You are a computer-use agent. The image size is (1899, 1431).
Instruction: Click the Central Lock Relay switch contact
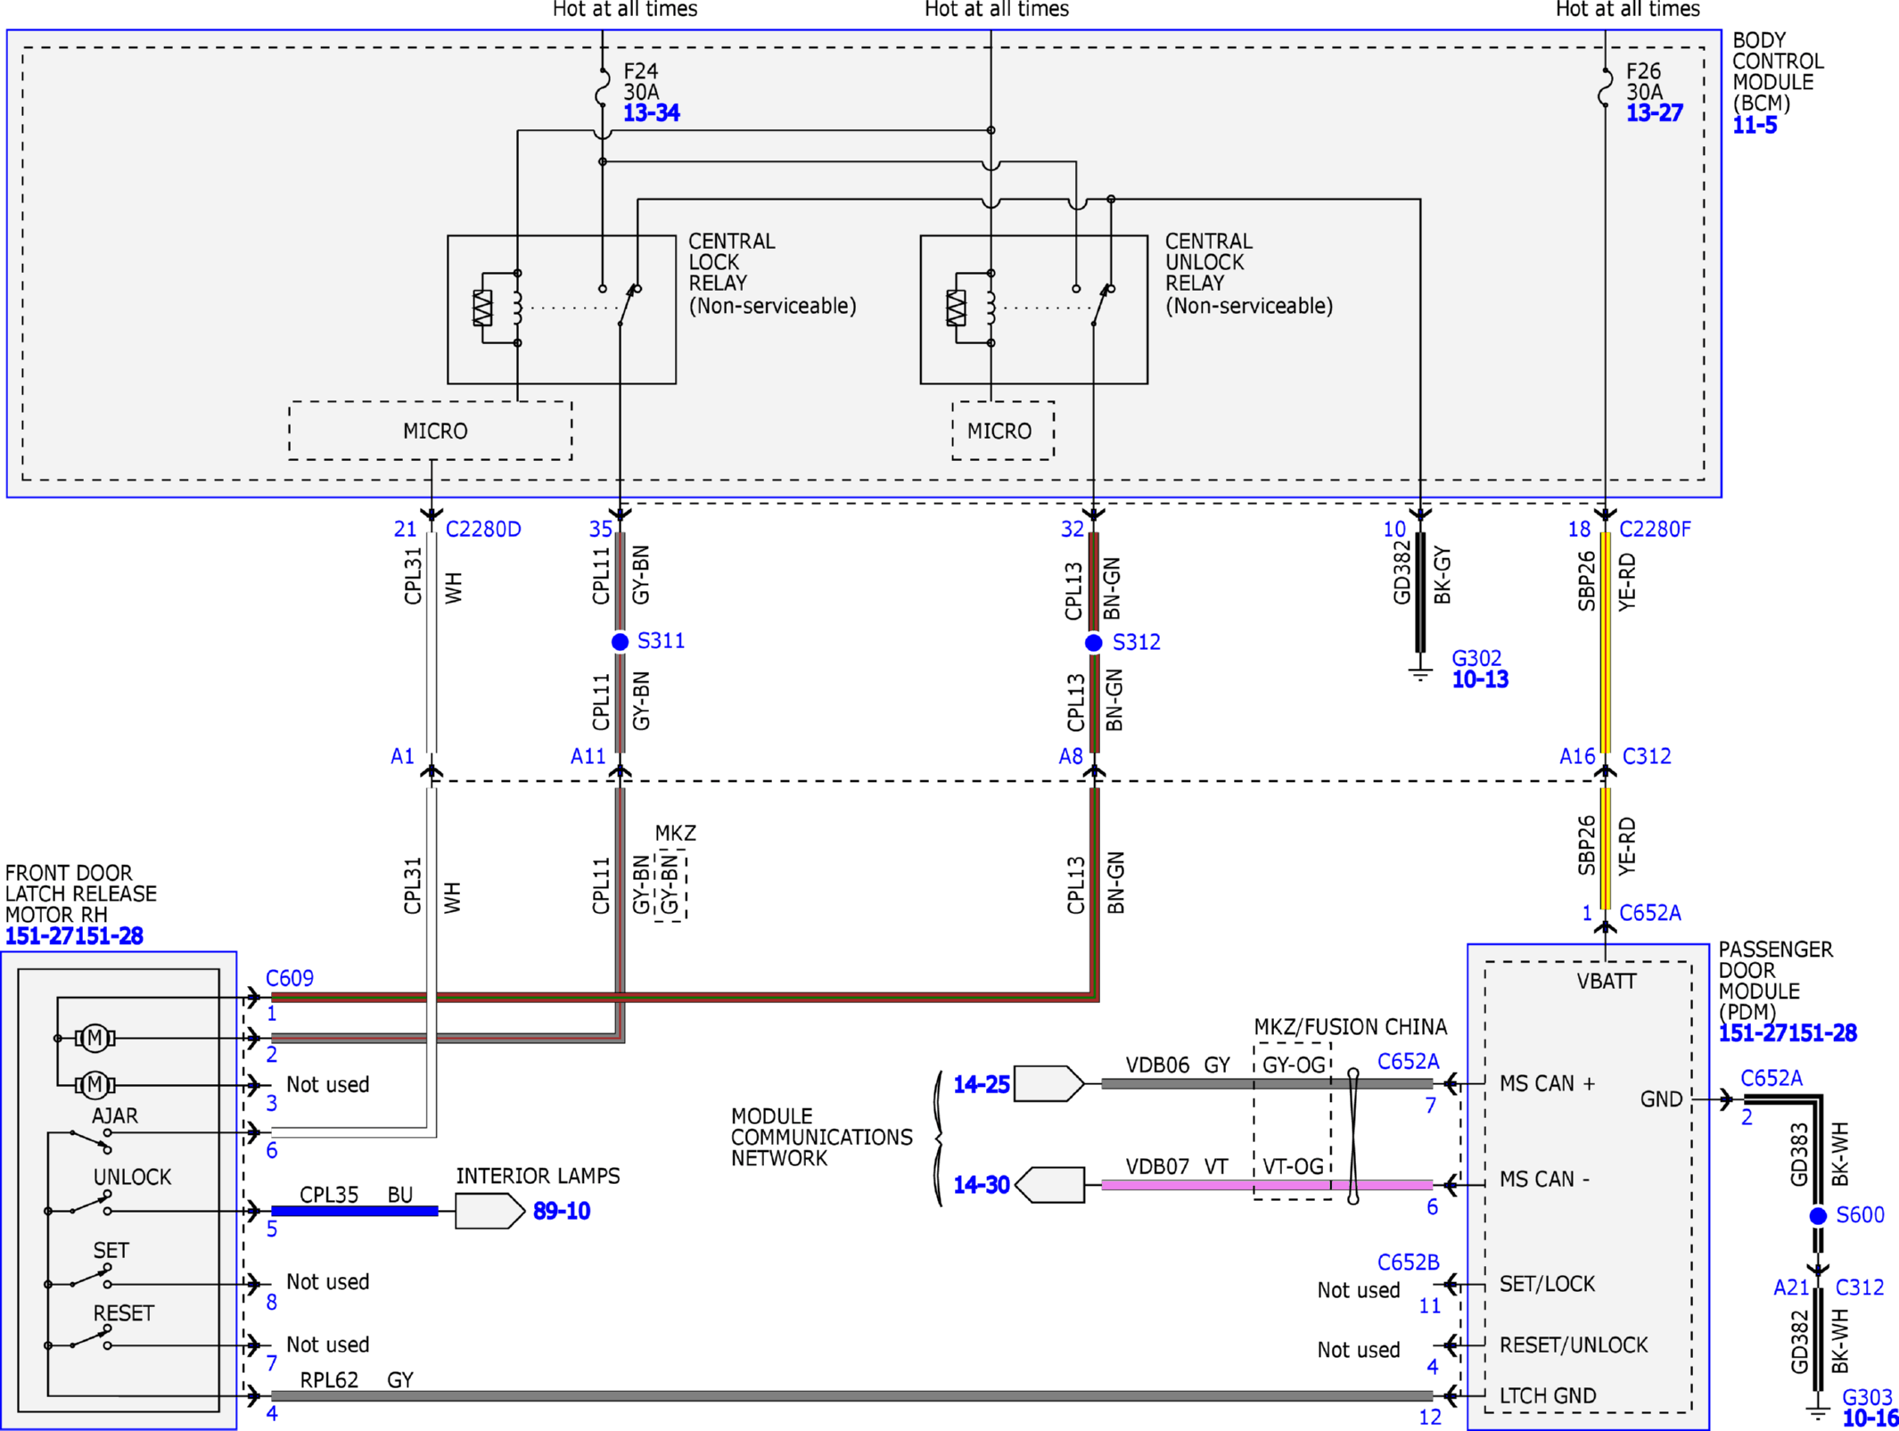[x=627, y=305]
